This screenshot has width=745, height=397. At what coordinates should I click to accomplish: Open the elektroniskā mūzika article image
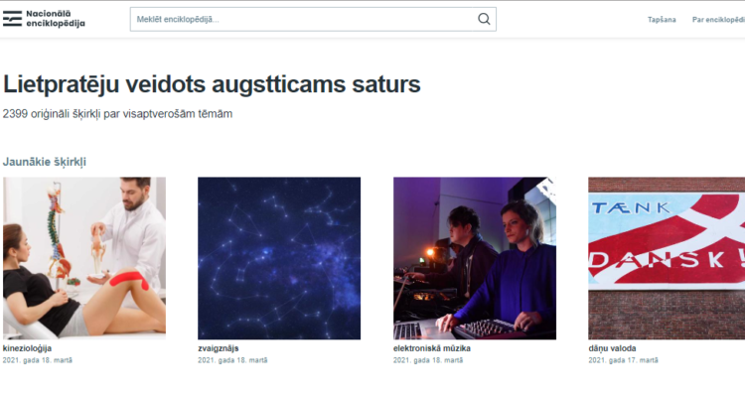point(475,258)
